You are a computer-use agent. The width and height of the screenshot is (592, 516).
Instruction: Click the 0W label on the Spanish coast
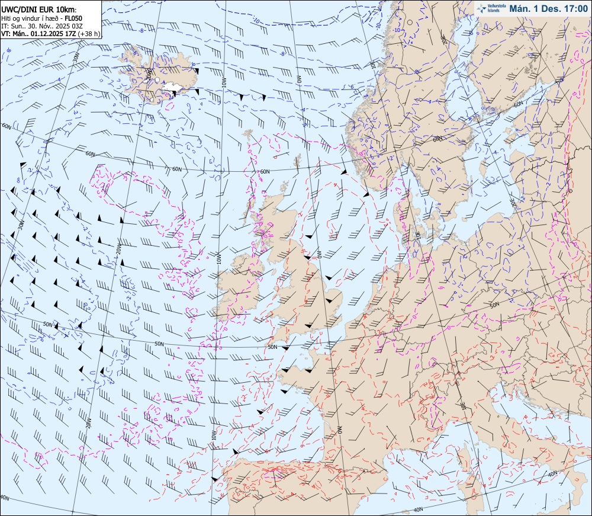(x=339, y=430)
